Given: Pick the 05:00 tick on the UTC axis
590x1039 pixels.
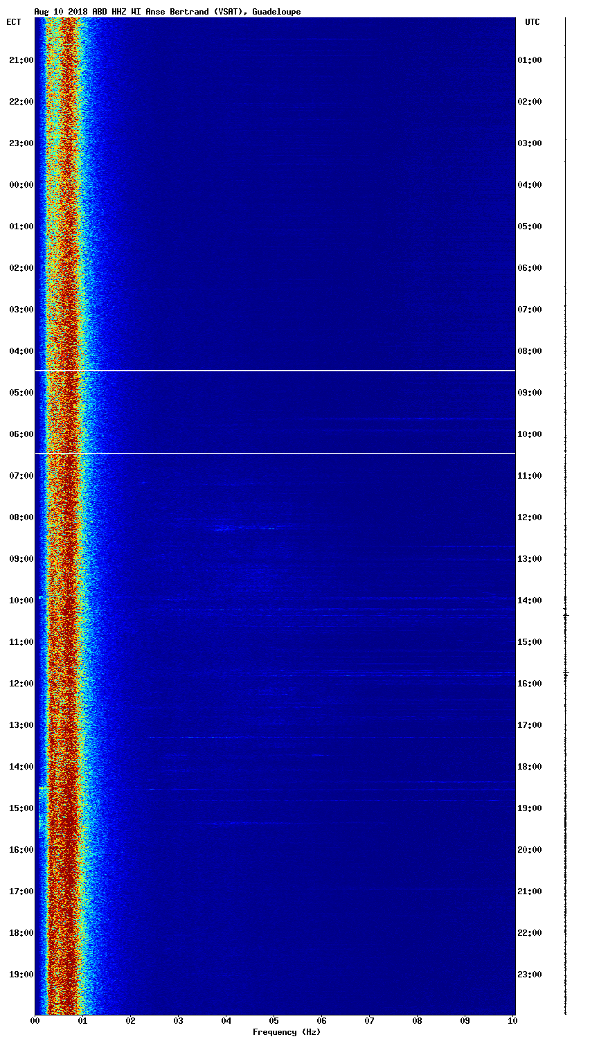Looking at the screenshot, I should coord(529,227).
